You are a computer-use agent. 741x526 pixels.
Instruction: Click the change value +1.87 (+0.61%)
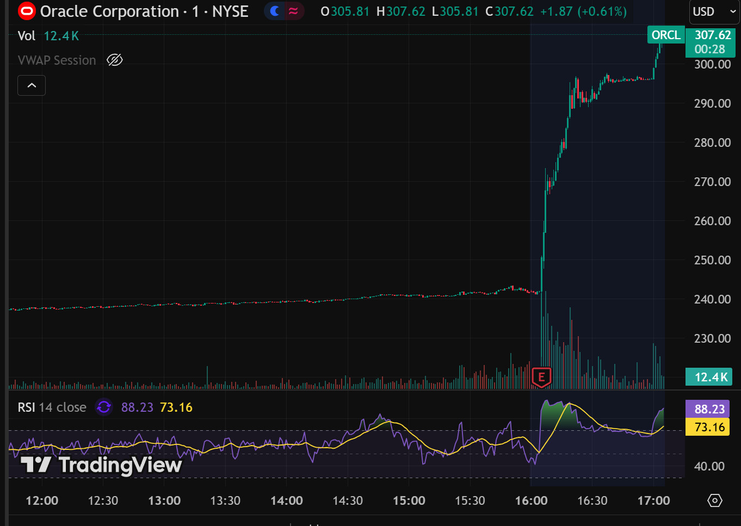click(583, 11)
